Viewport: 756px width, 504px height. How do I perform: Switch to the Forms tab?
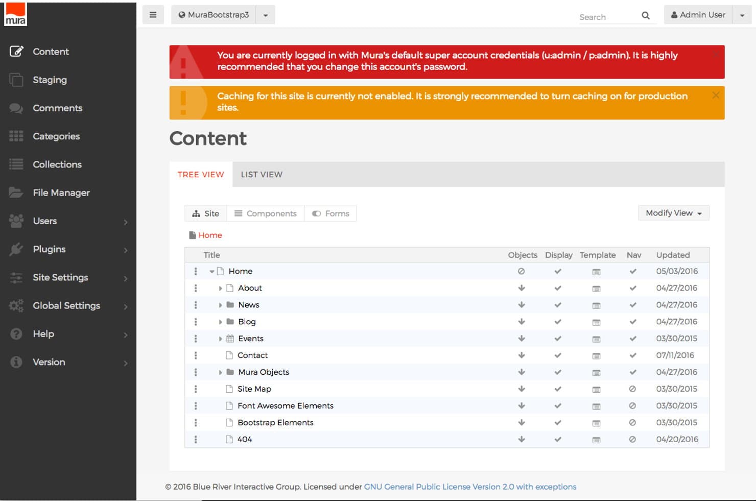(330, 213)
